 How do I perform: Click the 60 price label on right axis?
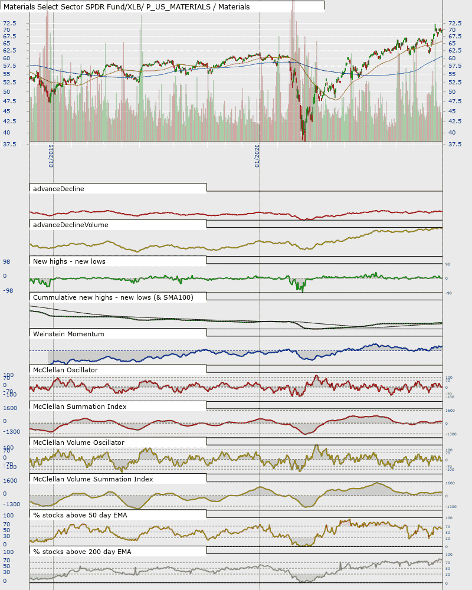[452, 58]
